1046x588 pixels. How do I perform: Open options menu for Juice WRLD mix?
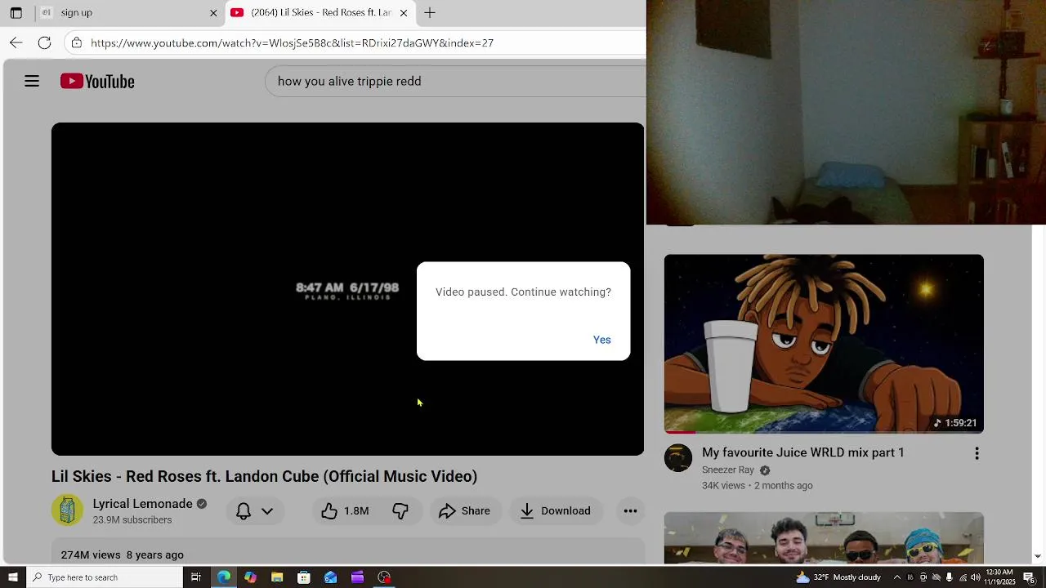[x=977, y=454]
